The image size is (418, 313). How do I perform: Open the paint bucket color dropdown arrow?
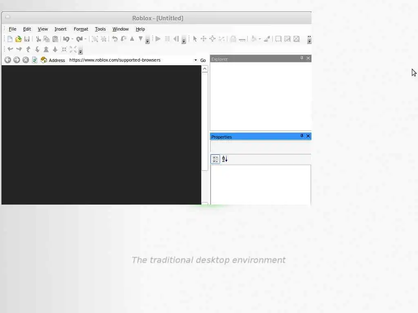click(x=260, y=39)
